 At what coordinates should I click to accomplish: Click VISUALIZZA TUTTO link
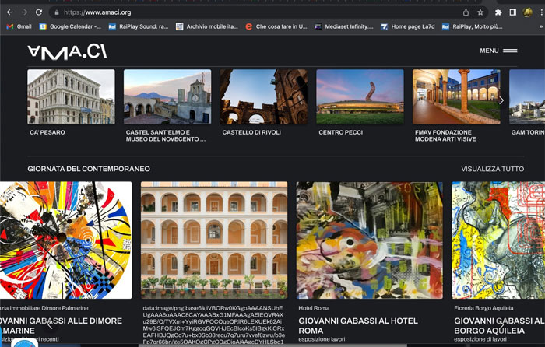point(493,169)
